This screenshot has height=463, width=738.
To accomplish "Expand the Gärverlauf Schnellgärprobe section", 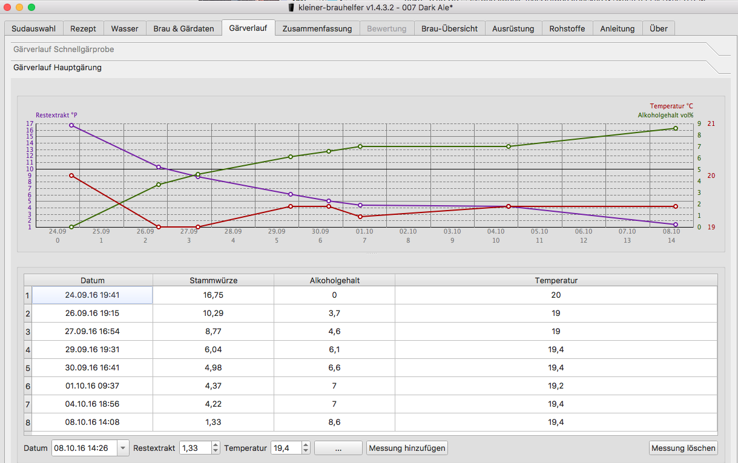I will [x=64, y=50].
